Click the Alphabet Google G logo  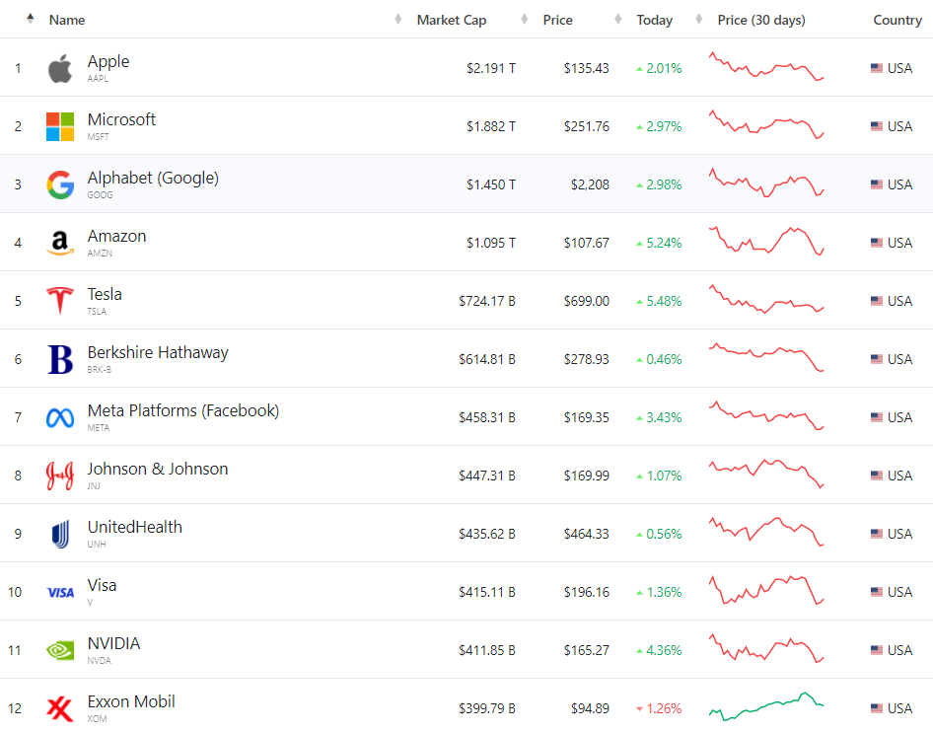(60, 184)
